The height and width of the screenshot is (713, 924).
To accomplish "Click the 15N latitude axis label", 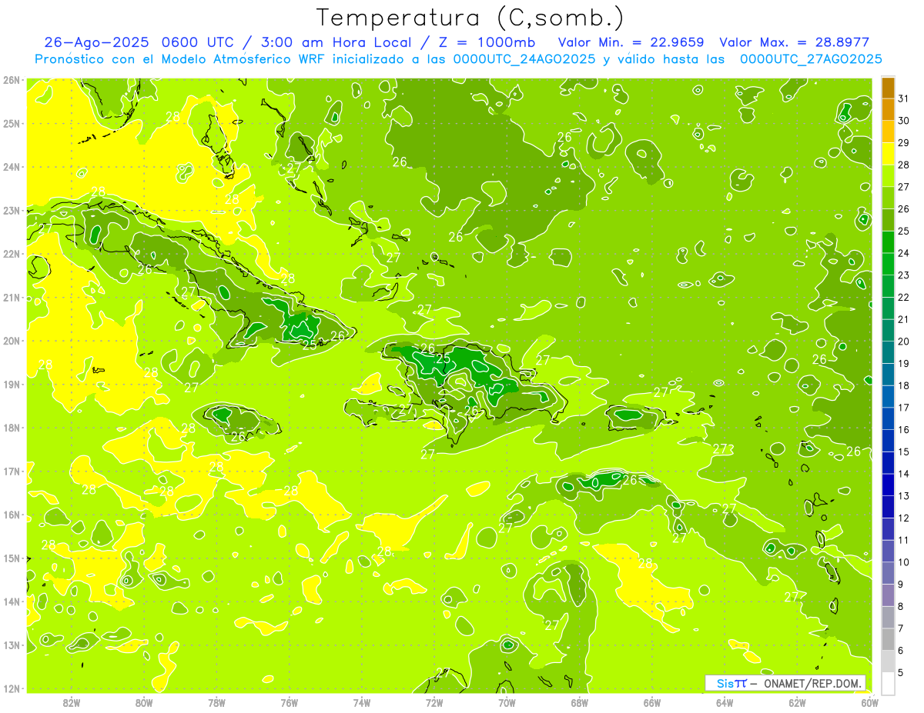I will [x=12, y=558].
